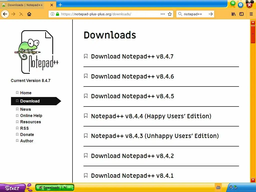Click bookmark icon beside Home item
Viewport: 256px width, 192px height.
[17, 92]
